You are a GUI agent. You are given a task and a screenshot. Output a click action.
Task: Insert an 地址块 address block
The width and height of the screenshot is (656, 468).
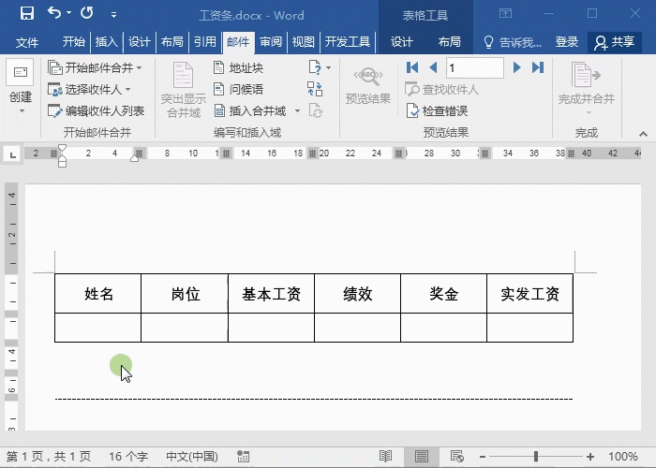pos(238,67)
